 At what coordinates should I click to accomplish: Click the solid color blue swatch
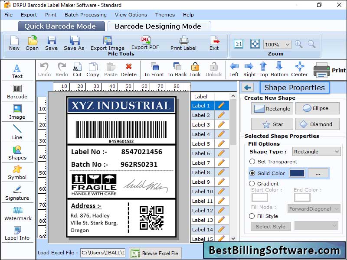tap(297, 173)
